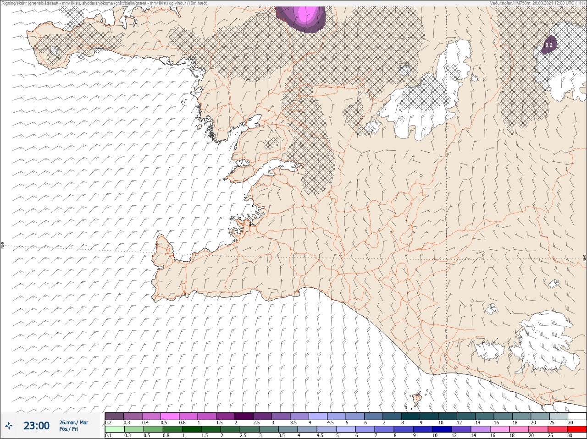
Task: Click the "64N" latitude label on the left edge
Action: tap(2, 246)
